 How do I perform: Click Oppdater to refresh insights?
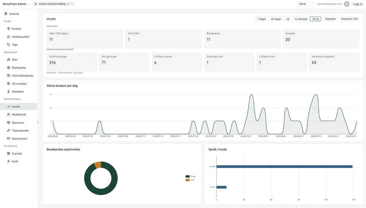[331, 19]
